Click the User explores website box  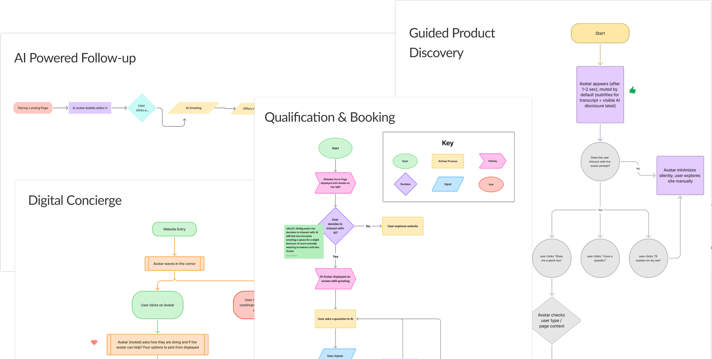click(402, 226)
